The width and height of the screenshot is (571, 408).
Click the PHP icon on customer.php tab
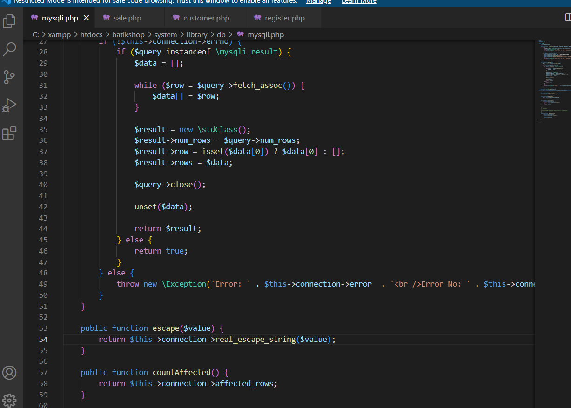click(x=176, y=18)
